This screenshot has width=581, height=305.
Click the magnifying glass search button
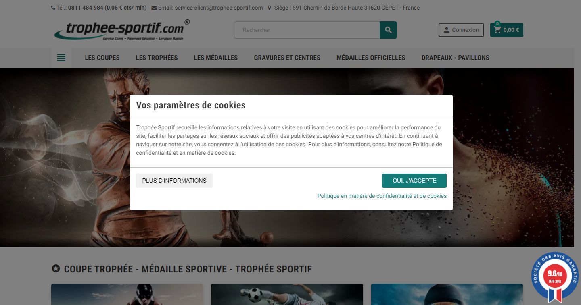(388, 30)
